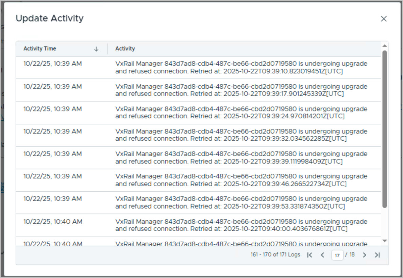Select the log entry retried at 09:39:17
This screenshot has width=403, height=278.
coord(241,90)
